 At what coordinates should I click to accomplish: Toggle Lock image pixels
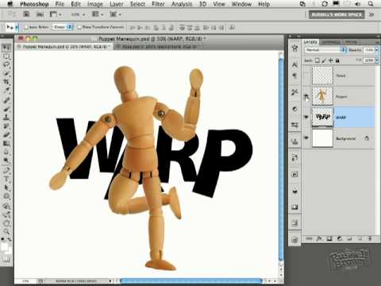pyautogui.click(x=324, y=60)
